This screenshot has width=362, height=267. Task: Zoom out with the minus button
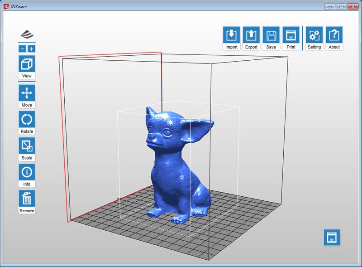tap(22, 49)
